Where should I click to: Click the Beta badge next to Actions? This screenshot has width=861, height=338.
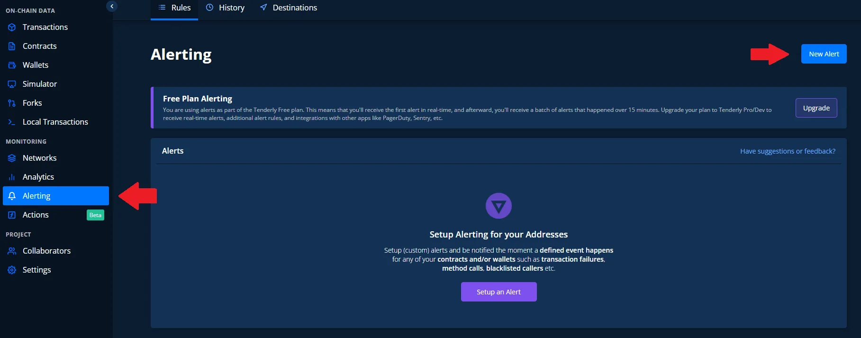pyautogui.click(x=95, y=215)
